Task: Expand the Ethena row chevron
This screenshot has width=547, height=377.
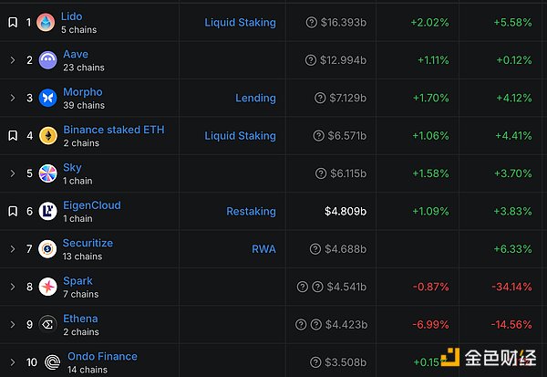Action: click(x=13, y=324)
